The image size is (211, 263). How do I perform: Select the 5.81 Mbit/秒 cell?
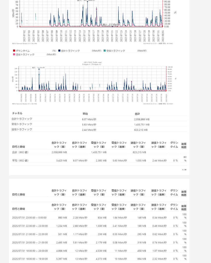tap(80, 242)
